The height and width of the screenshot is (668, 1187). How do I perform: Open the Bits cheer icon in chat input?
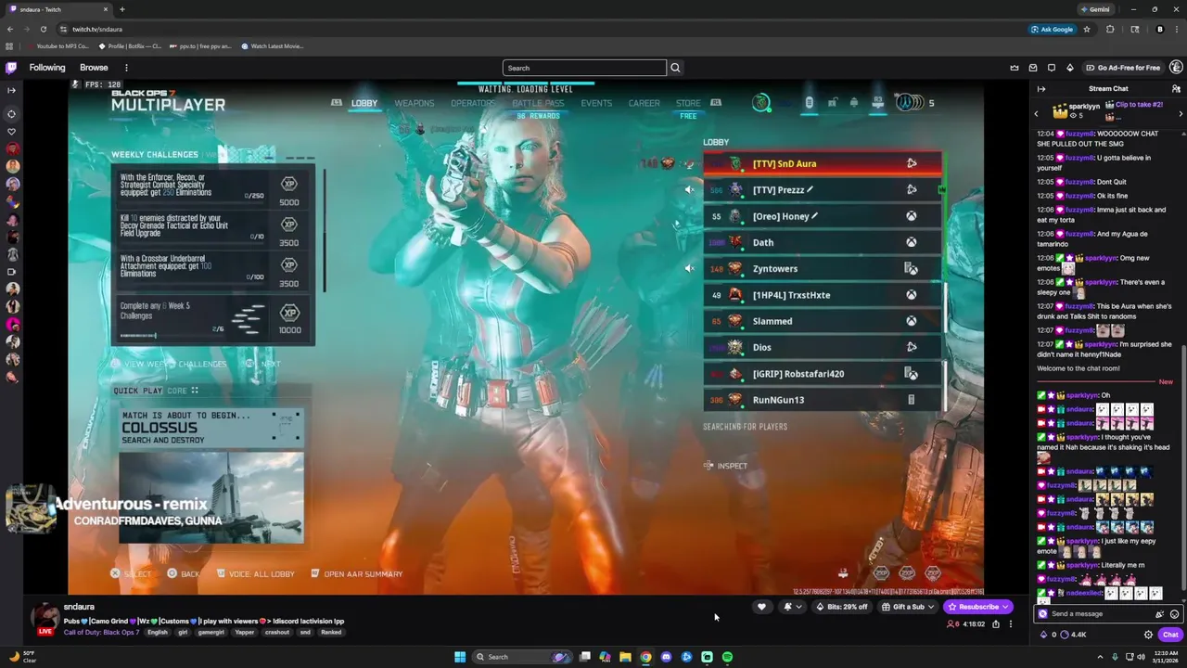pyautogui.click(x=1159, y=614)
